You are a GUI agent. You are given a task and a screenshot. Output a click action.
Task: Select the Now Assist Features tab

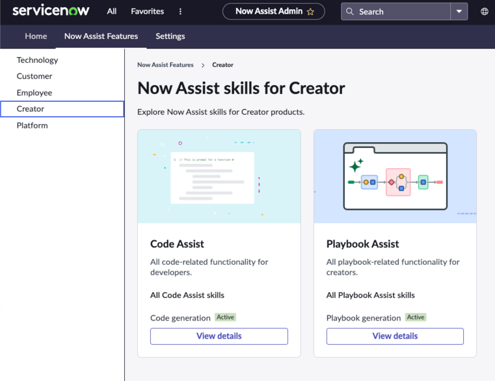point(101,36)
